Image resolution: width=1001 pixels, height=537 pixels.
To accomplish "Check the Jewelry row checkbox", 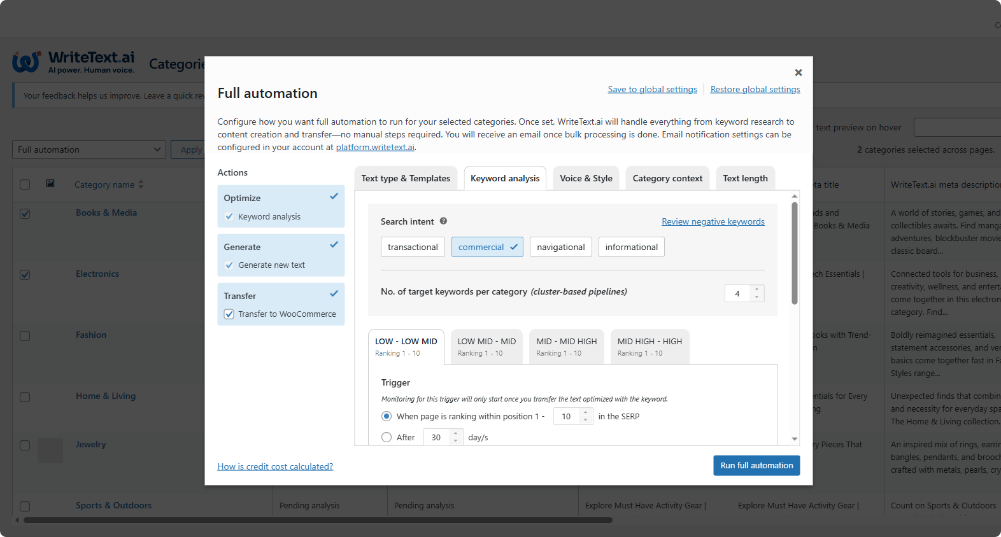I will (25, 445).
